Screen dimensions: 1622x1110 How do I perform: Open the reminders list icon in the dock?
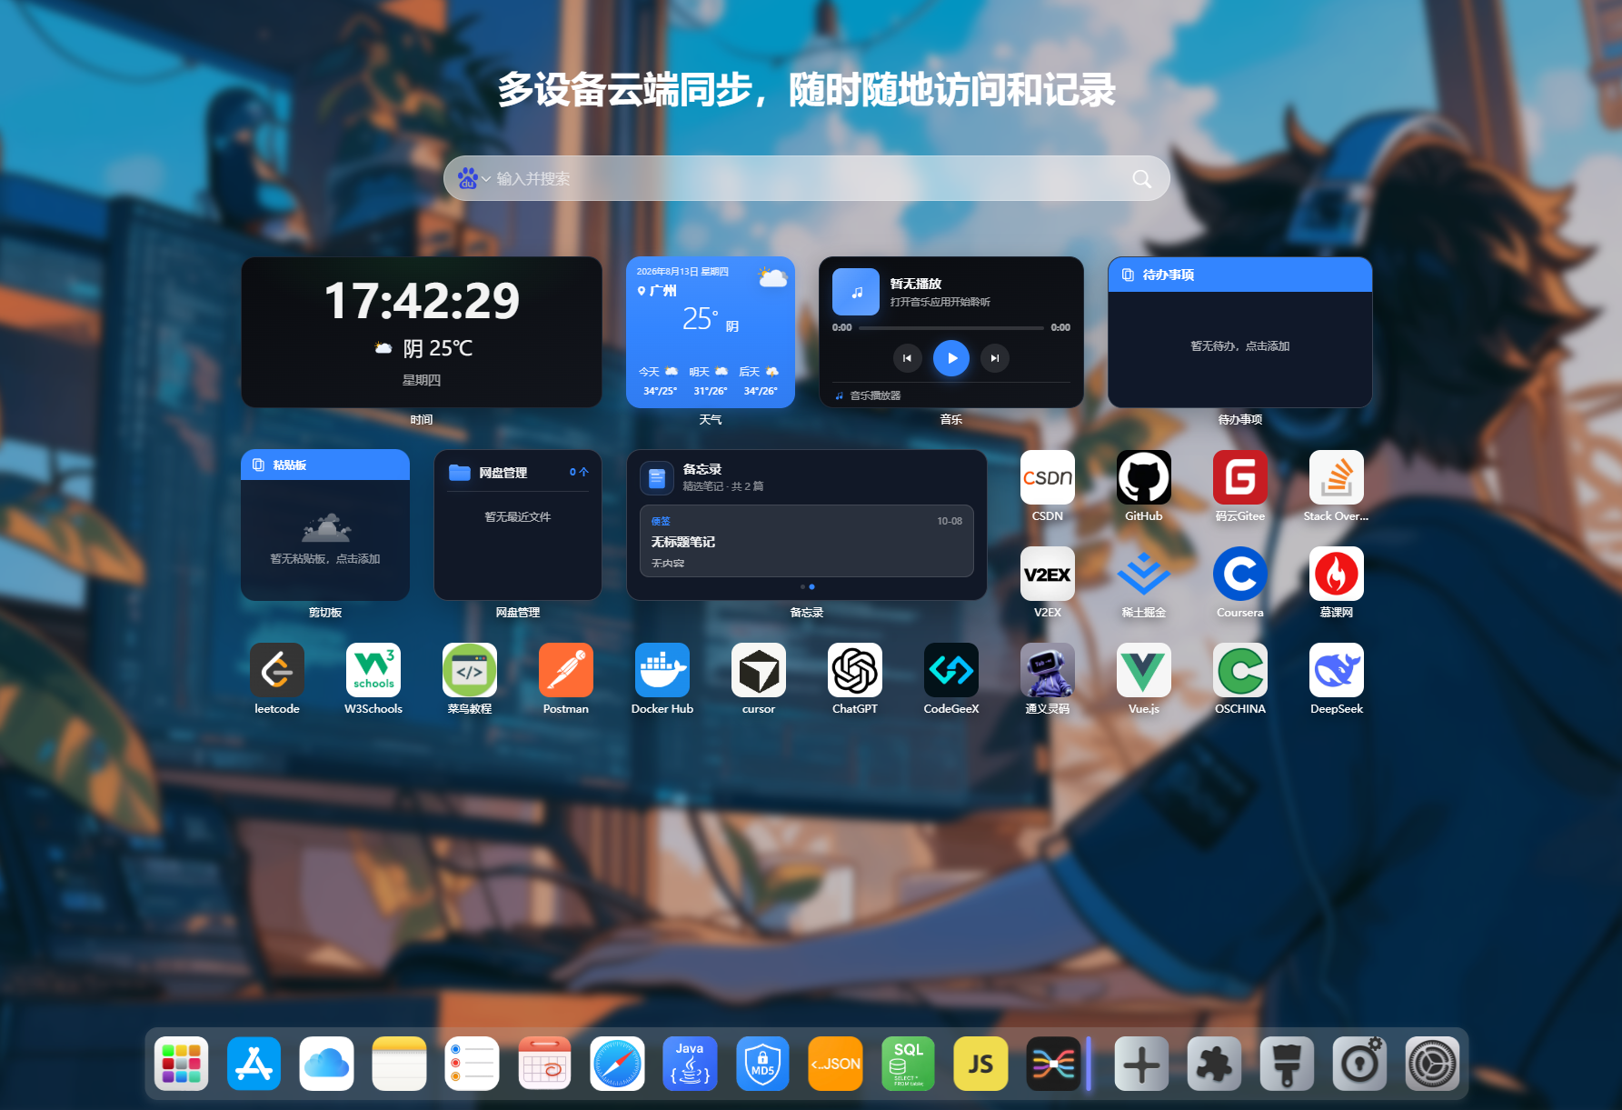click(x=472, y=1064)
